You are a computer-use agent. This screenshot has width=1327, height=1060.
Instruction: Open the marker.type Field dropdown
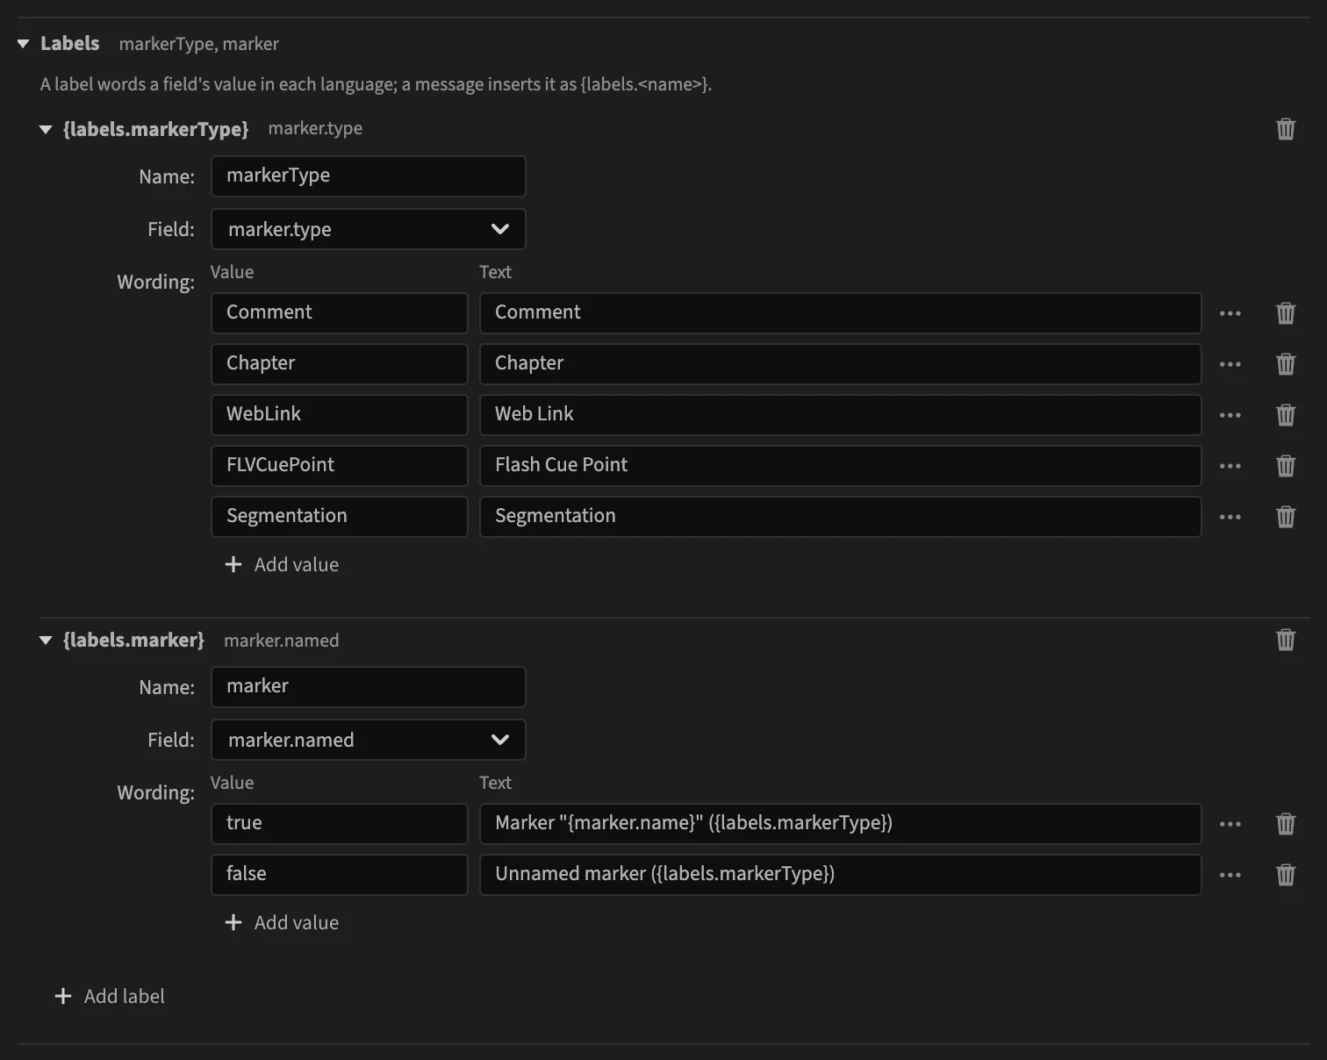click(x=369, y=229)
